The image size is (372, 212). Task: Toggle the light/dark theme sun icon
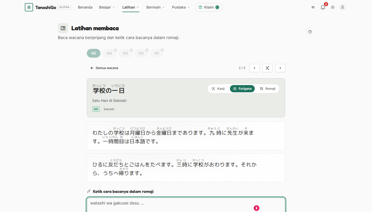click(x=333, y=7)
